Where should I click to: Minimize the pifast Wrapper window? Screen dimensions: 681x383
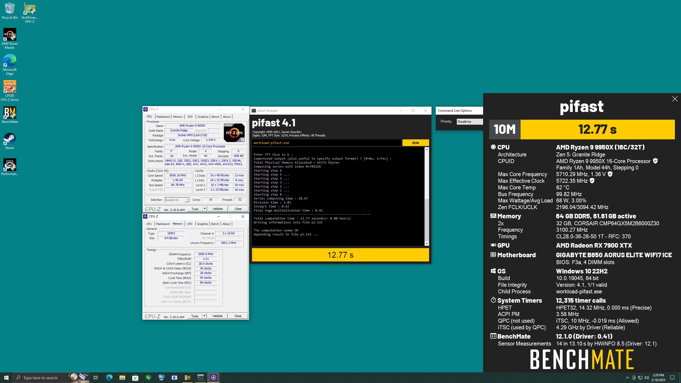pyautogui.click(x=401, y=111)
